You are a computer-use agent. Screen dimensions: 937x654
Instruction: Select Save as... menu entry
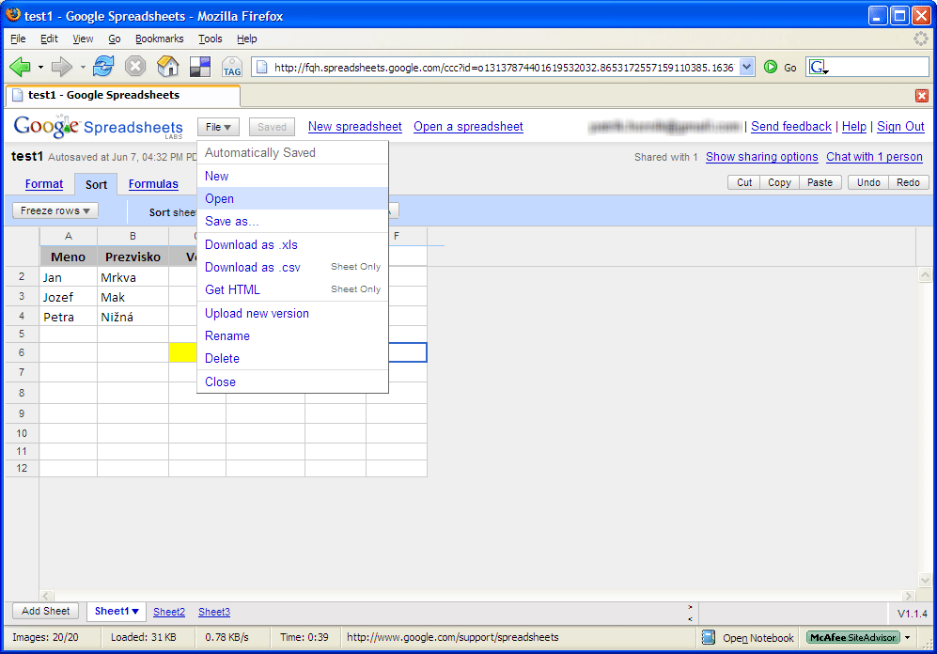tap(293, 221)
